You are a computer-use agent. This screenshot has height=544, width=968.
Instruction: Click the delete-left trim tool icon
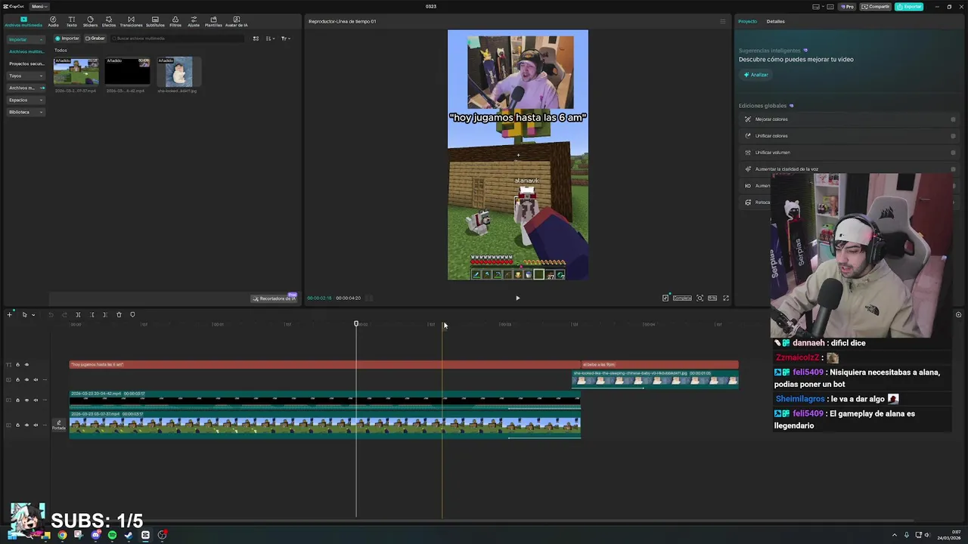[x=92, y=314]
